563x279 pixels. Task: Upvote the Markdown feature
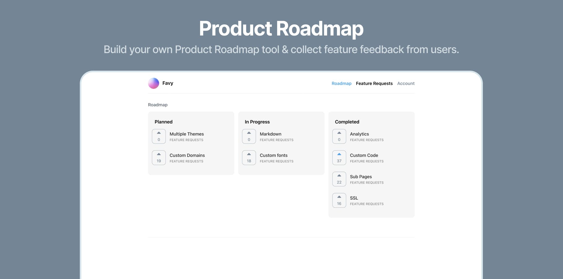pyautogui.click(x=249, y=136)
